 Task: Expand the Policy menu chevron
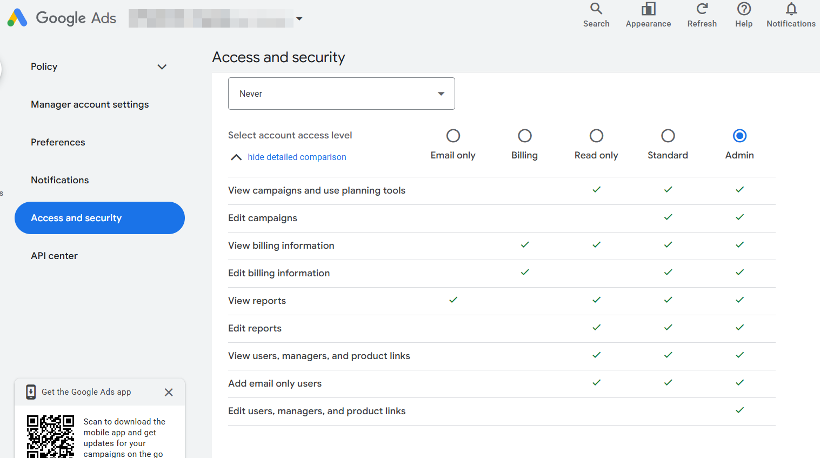(162, 67)
